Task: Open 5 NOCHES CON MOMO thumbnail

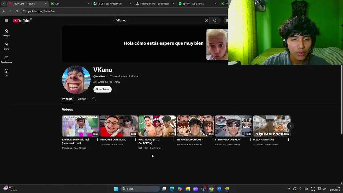Action: tap(119, 126)
